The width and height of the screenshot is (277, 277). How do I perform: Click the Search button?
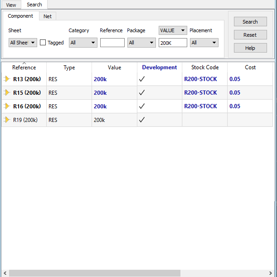coord(250,22)
